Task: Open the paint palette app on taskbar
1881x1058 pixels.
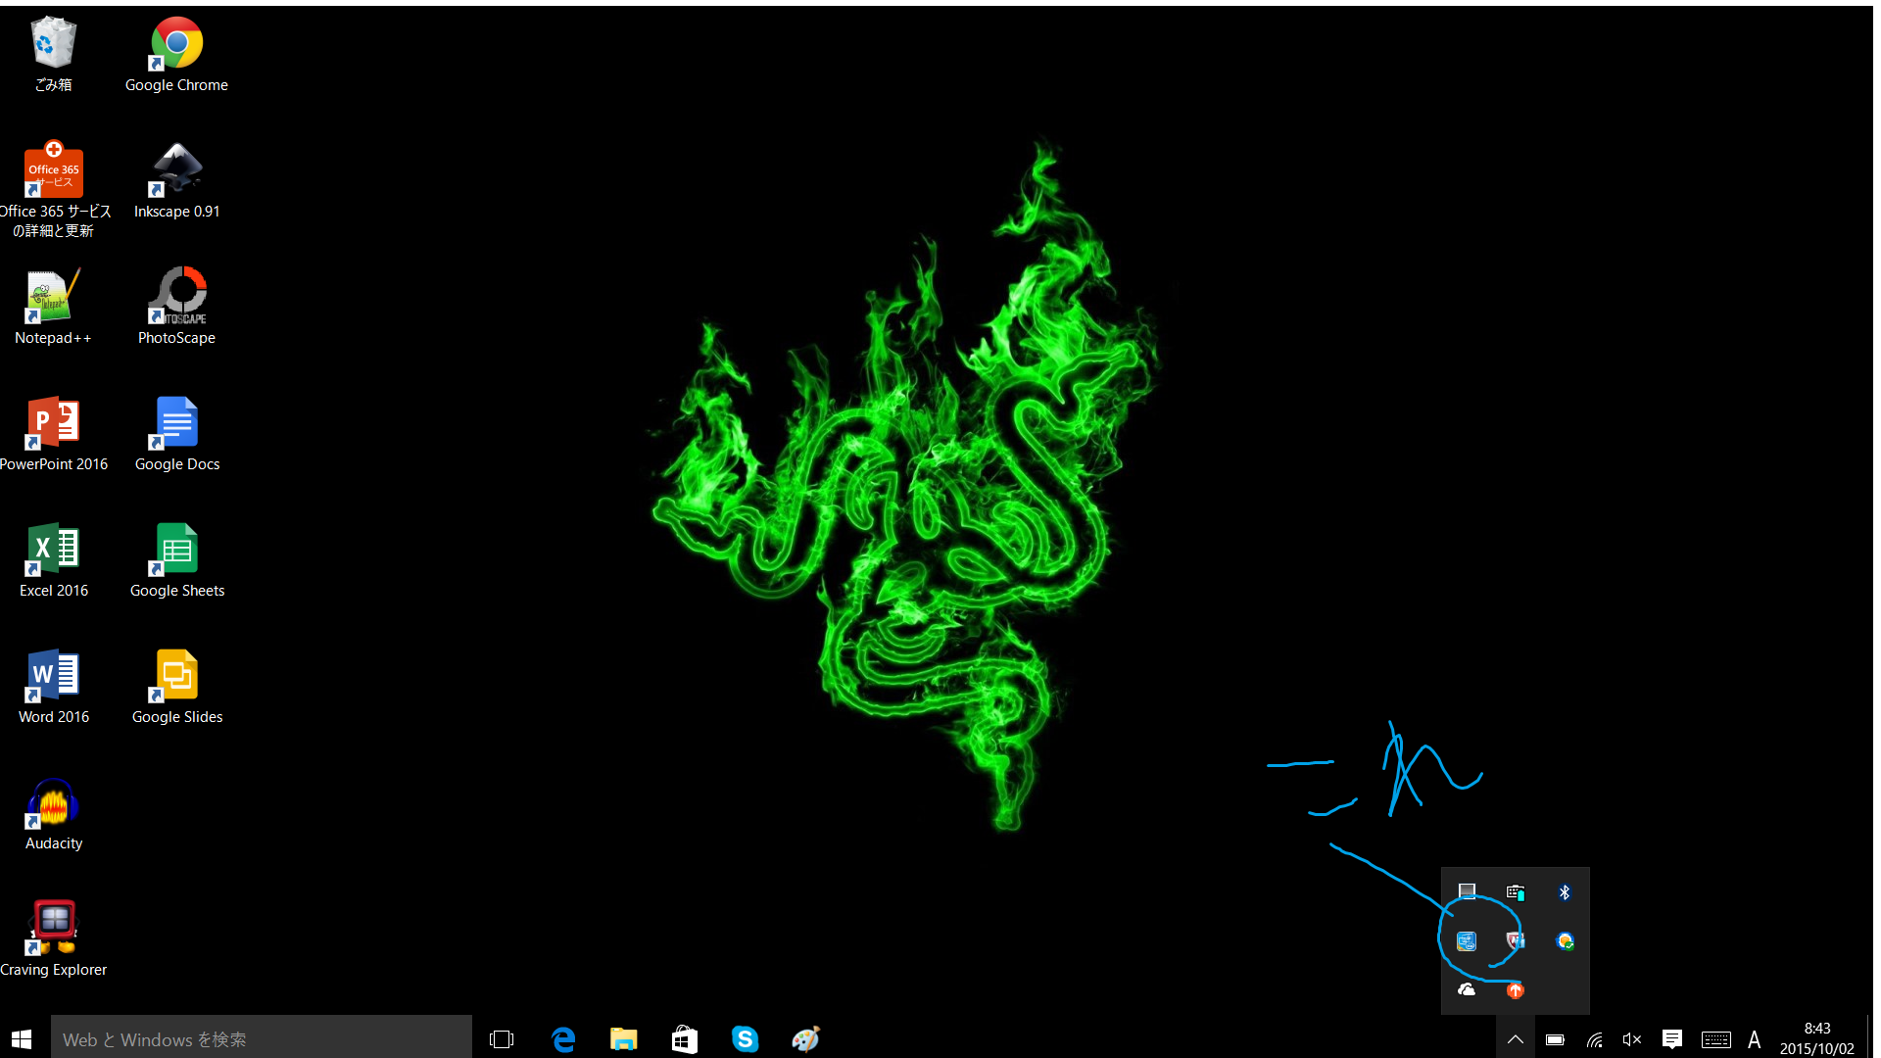Action: click(806, 1038)
